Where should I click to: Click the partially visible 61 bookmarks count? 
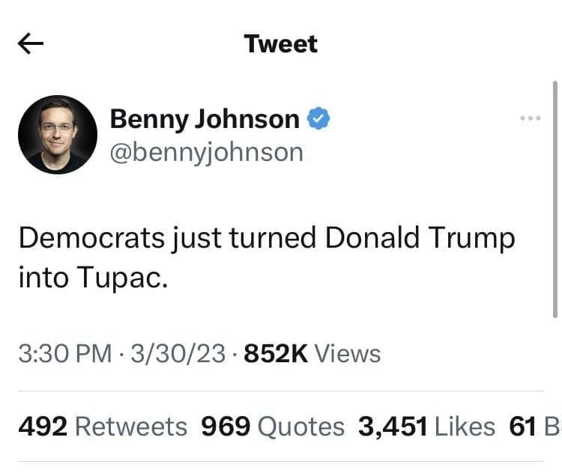tap(531, 427)
